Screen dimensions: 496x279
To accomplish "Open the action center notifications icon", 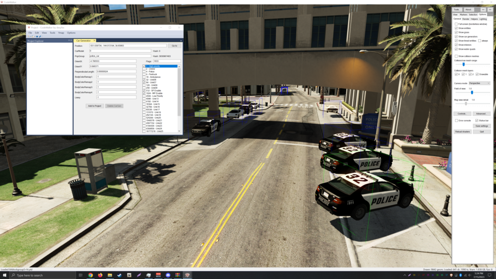I will click(x=490, y=275).
